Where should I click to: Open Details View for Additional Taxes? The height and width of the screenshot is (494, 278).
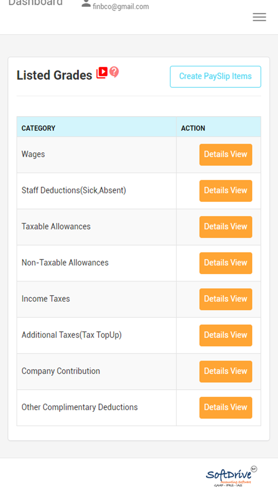pyautogui.click(x=226, y=335)
